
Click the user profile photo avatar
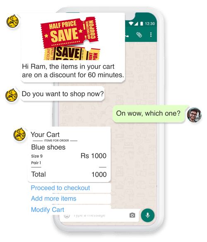[x=194, y=115]
